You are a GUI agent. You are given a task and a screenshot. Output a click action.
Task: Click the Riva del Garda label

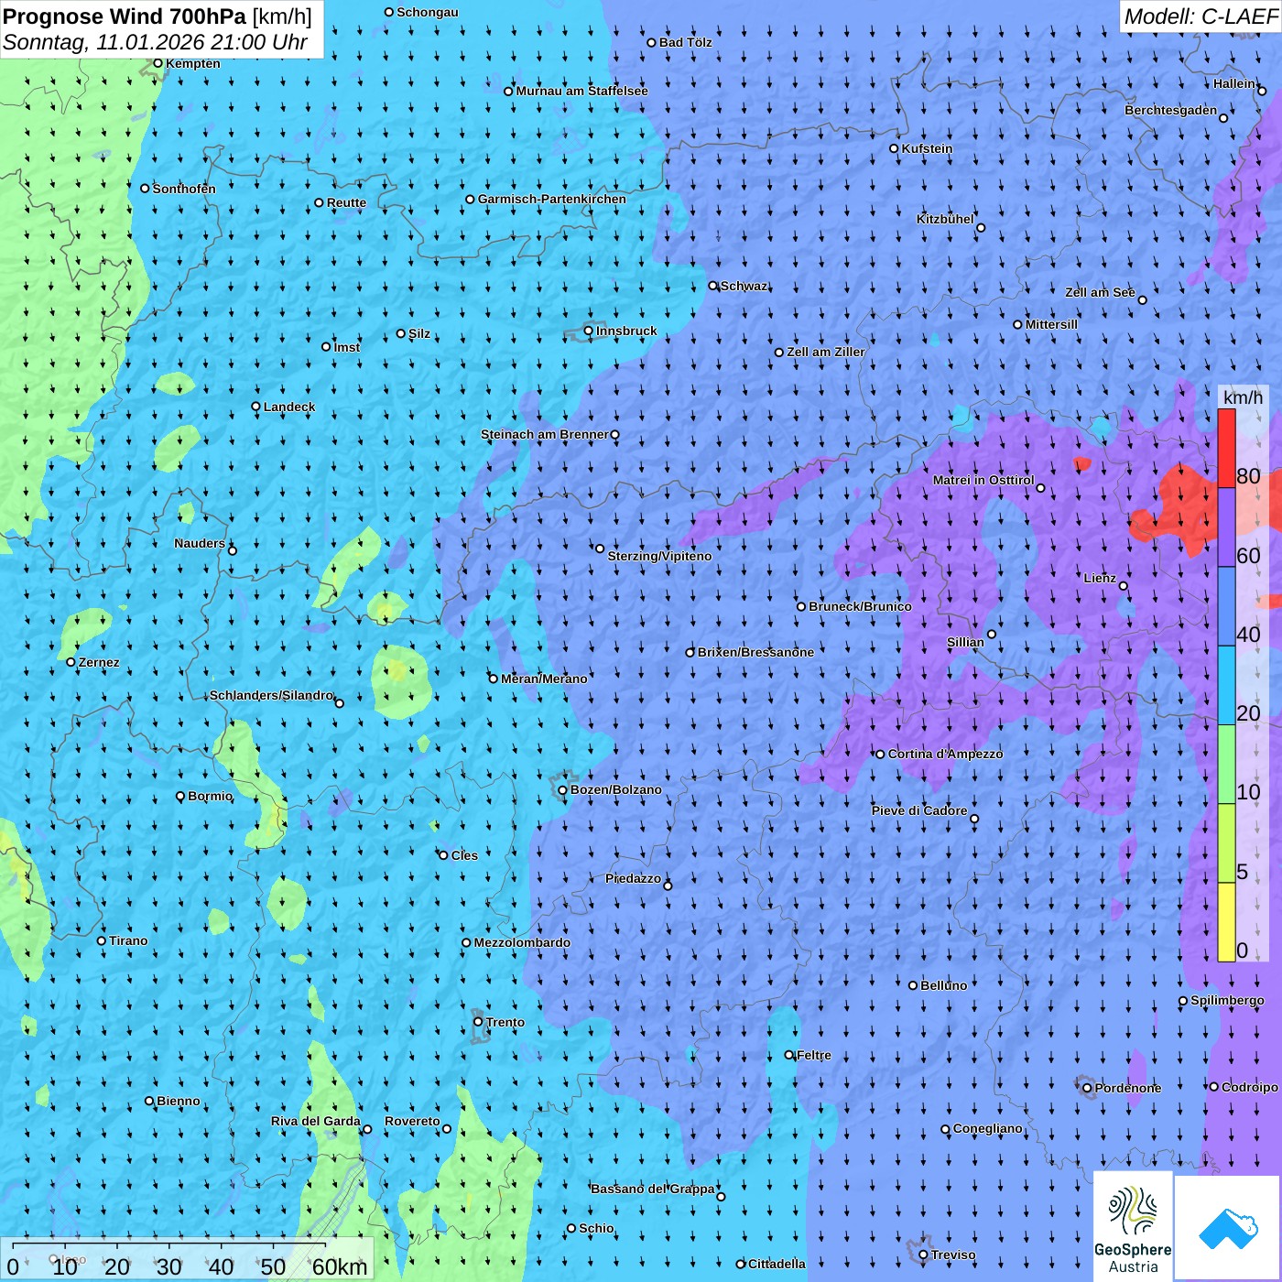tap(315, 1121)
